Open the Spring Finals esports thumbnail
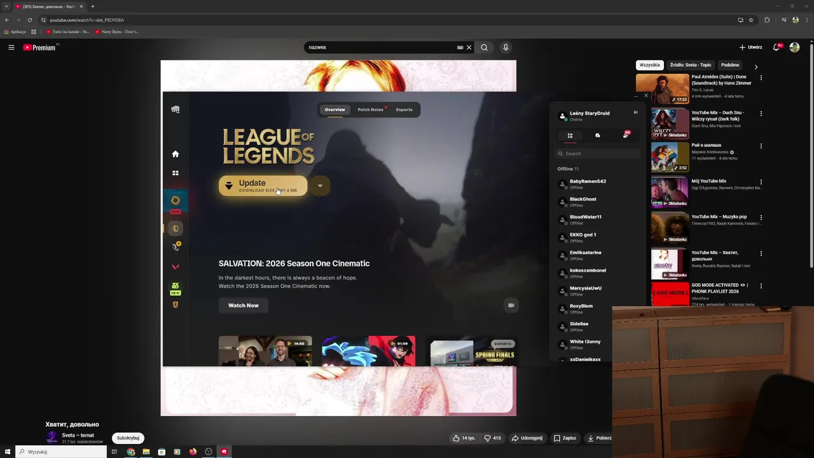The height and width of the screenshot is (458, 814). tap(472, 351)
